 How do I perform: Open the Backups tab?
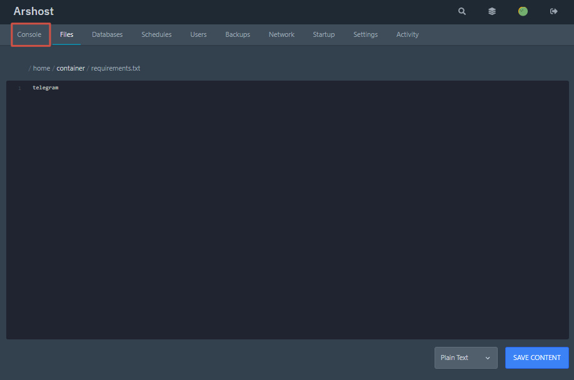pos(238,34)
